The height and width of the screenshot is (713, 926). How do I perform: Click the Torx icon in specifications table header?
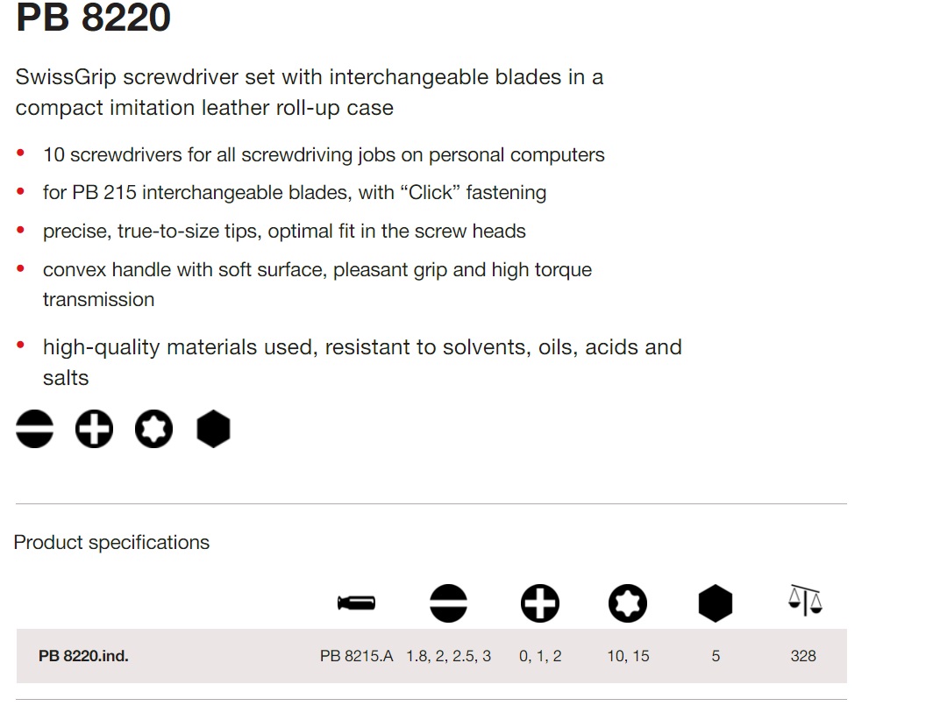tap(628, 603)
